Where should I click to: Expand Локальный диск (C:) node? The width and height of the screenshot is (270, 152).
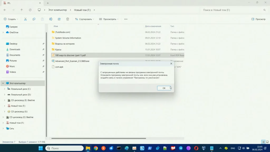click(5, 89)
